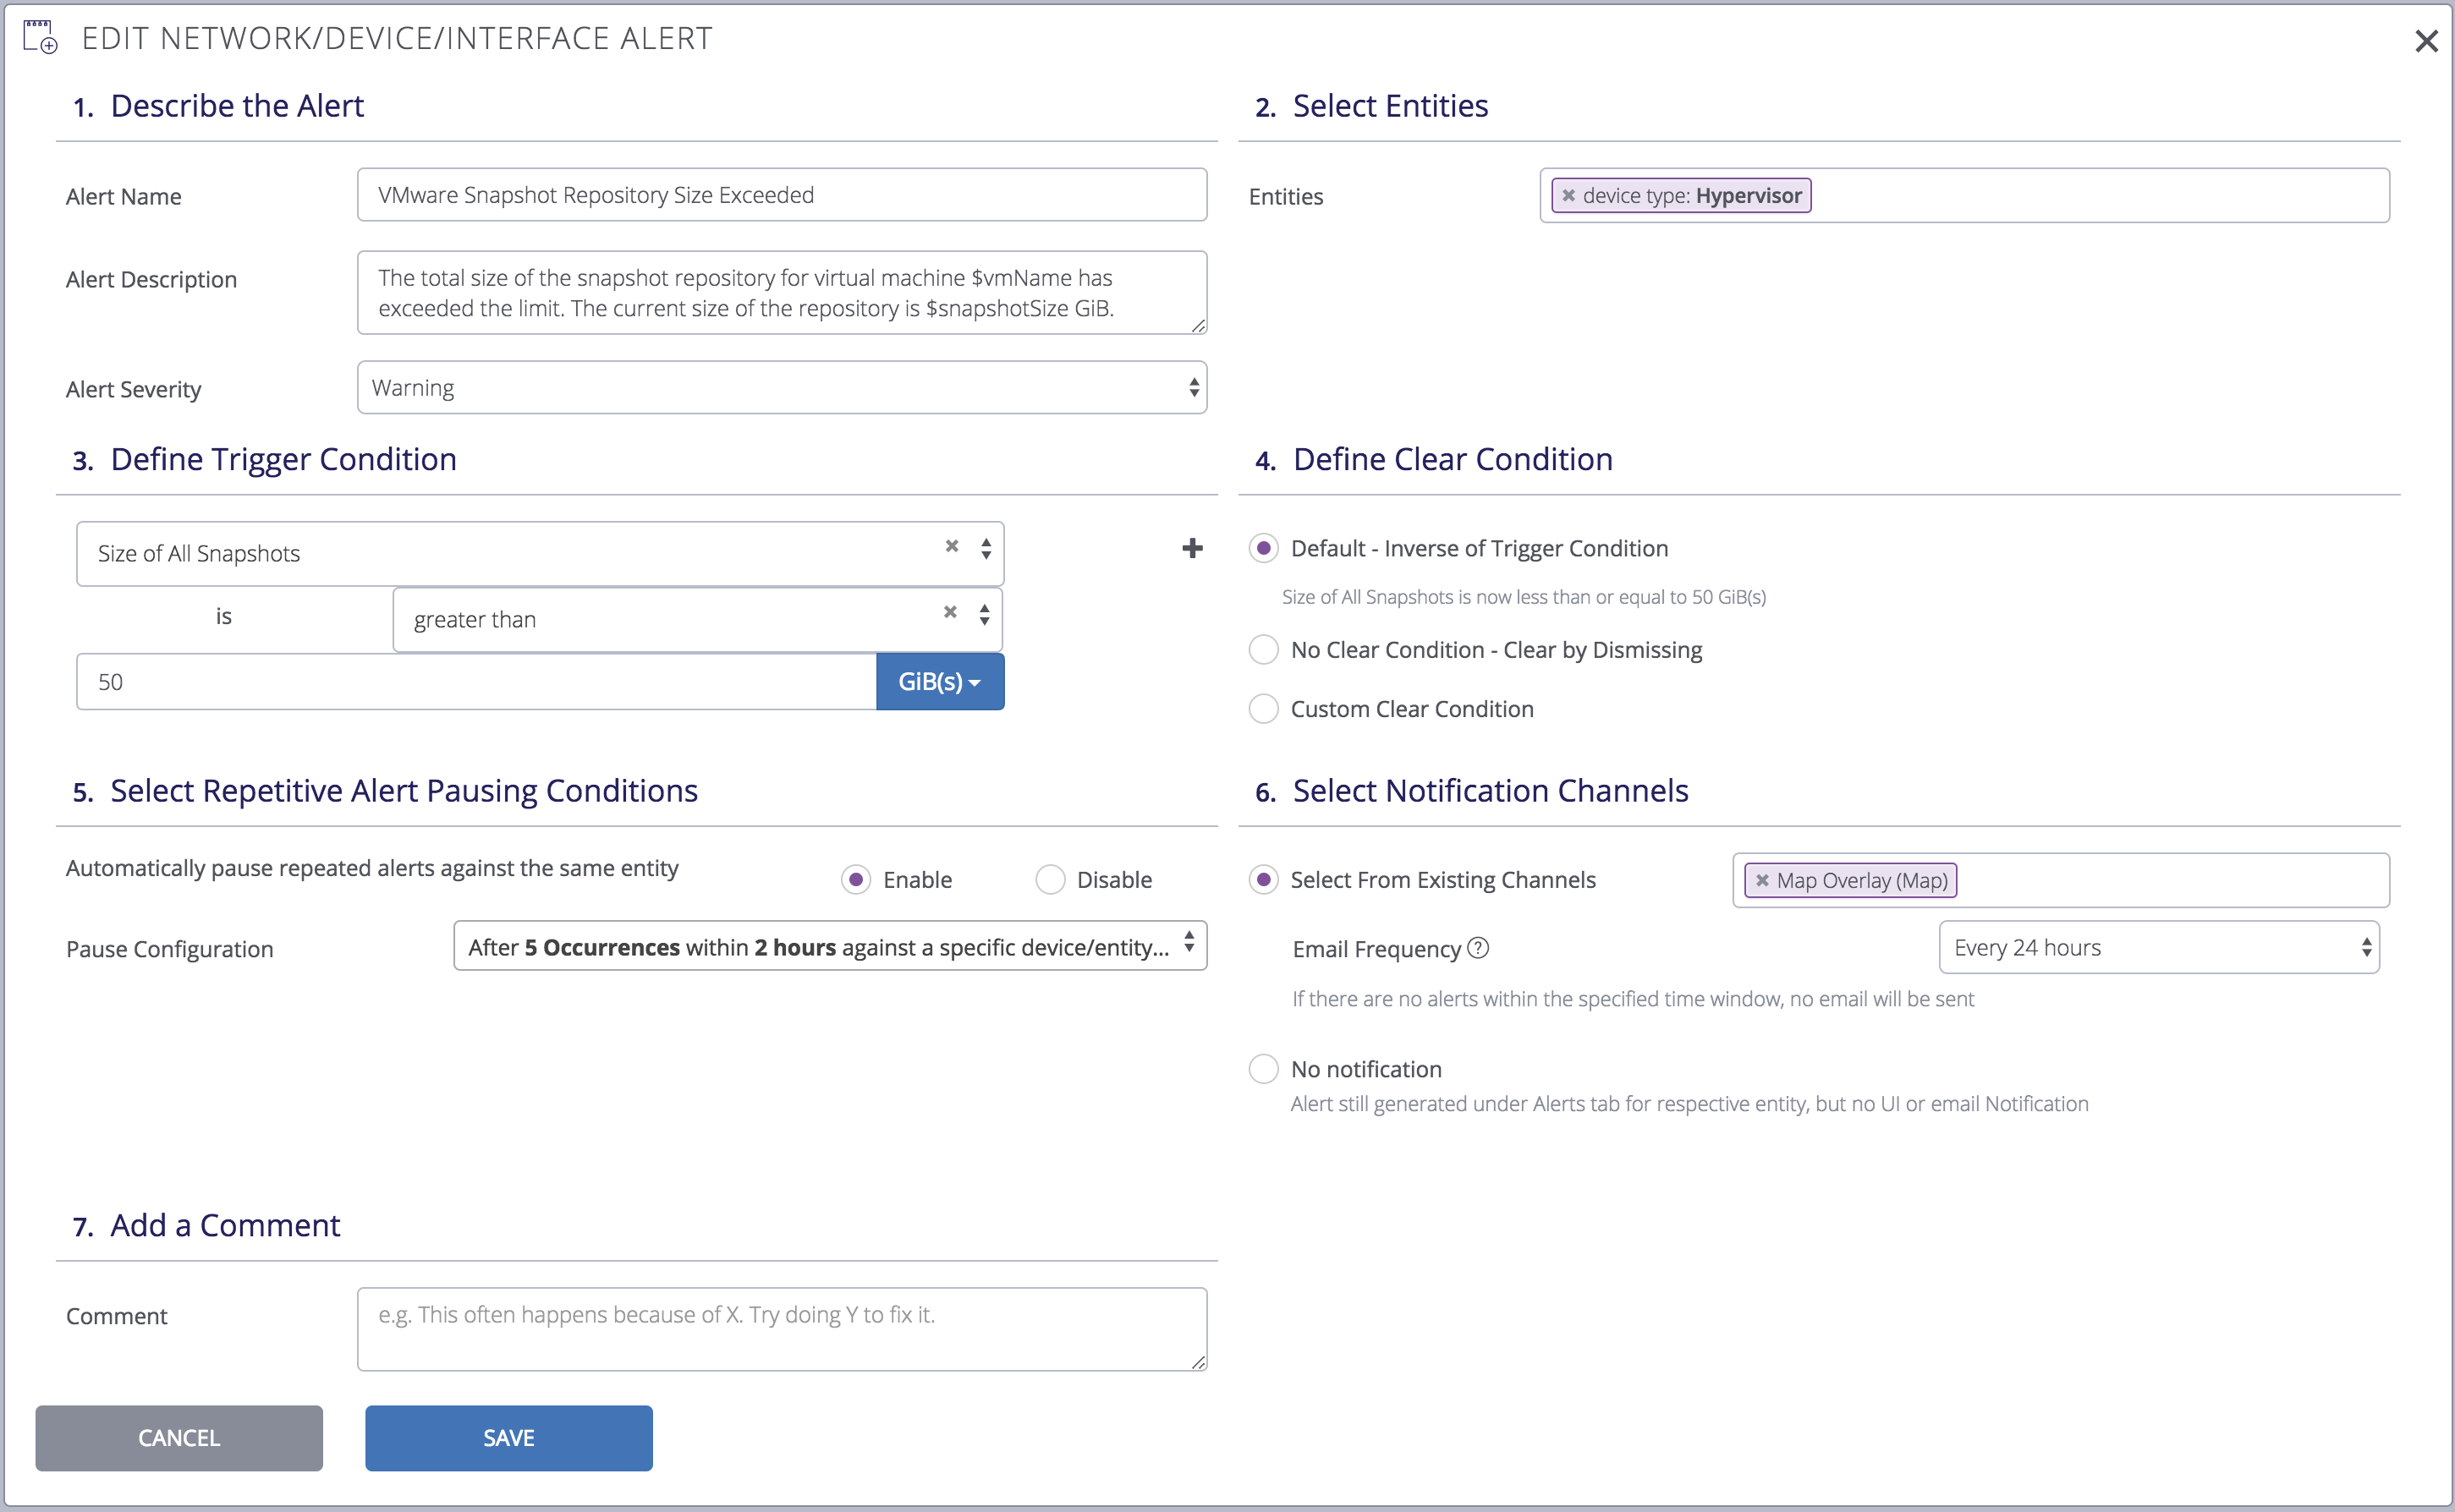This screenshot has height=1512, width=2455.
Task: Click the Comment box resize handle
Action: tap(1199, 1362)
